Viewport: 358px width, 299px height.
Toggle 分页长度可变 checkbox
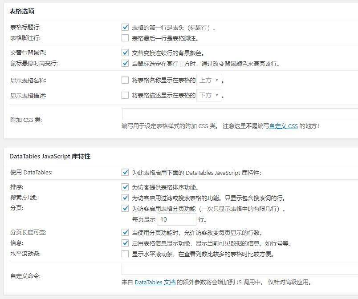coord(125,232)
